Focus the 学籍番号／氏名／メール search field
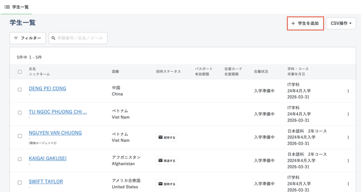This screenshot has height=192, width=361. (78, 38)
